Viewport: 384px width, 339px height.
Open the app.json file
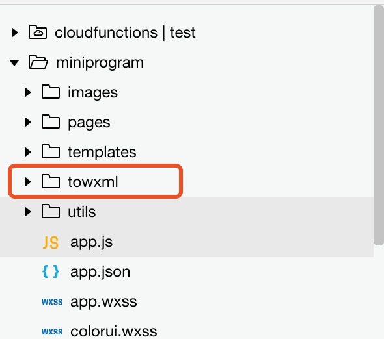[x=100, y=272]
